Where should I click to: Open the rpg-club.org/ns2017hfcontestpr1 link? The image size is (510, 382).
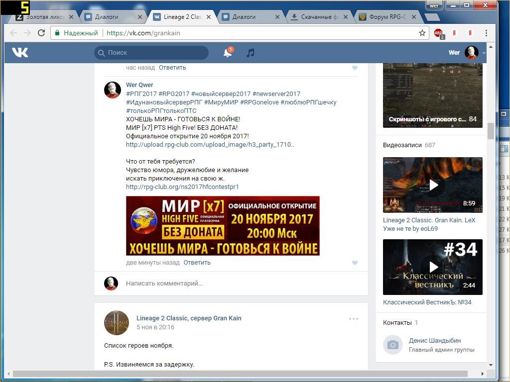click(x=182, y=187)
